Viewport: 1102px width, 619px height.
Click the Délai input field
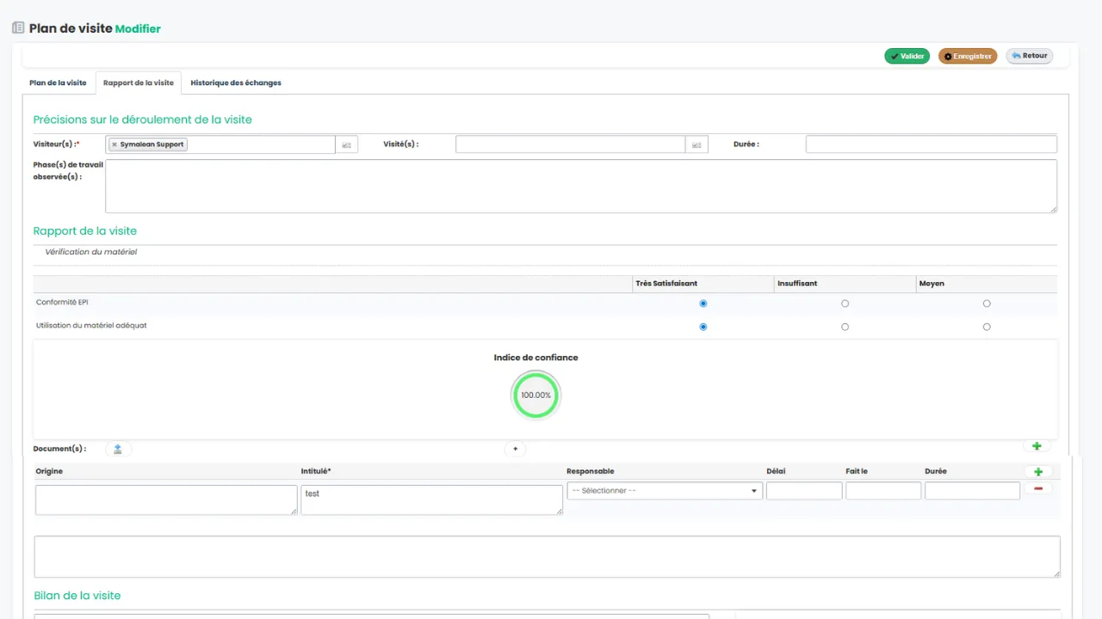(804, 491)
